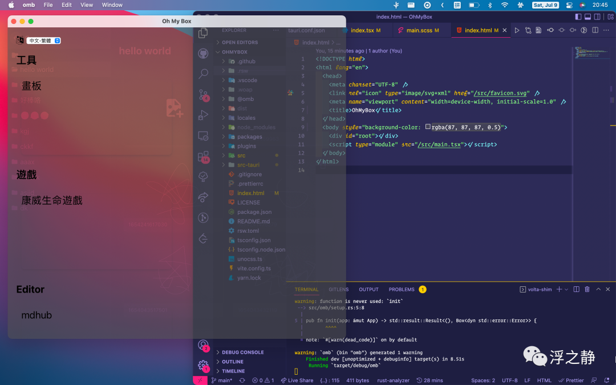Click the add image icon in Oh My Box
The image size is (616, 385).
[174, 108]
